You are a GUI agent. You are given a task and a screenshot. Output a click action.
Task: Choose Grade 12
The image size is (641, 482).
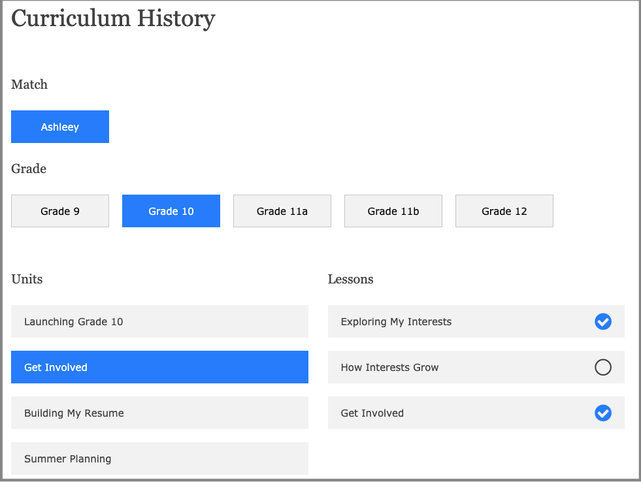(x=504, y=211)
